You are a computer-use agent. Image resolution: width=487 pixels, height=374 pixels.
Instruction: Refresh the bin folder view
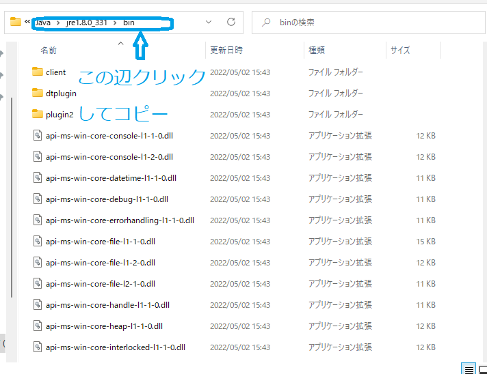pyautogui.click(x=231, y=22)
